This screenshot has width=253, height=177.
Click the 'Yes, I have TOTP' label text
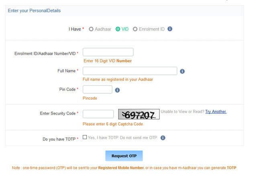click(x=122, y=138)
